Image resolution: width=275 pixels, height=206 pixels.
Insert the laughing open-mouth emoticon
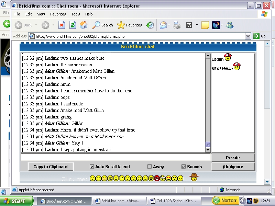[151, 178]
